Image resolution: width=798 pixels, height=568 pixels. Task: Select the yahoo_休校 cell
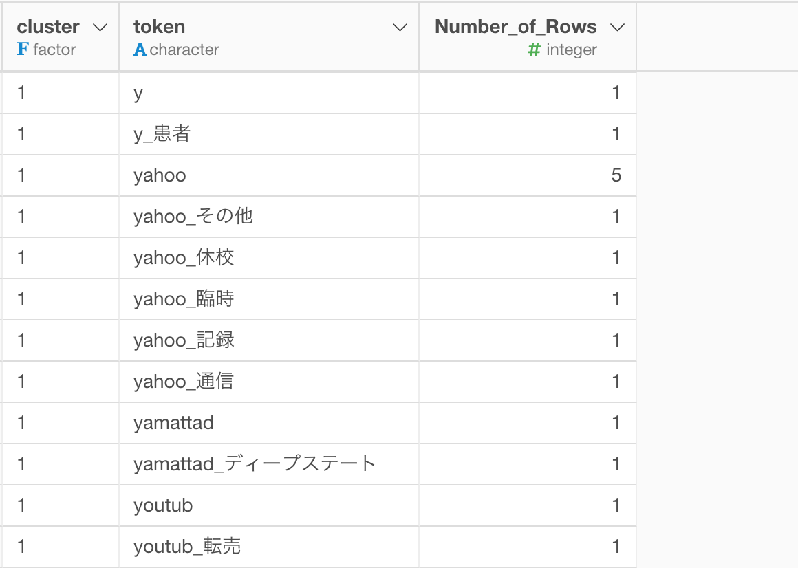pyautogui.click(x=184, y=258)
